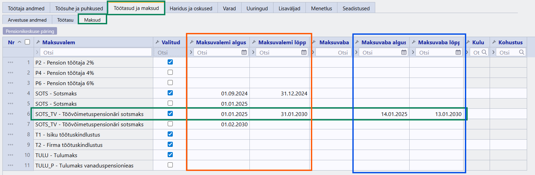
Task: Toggle Valitud checkbox for TULU - Tulumaks
Action: [x=170, y=154]
